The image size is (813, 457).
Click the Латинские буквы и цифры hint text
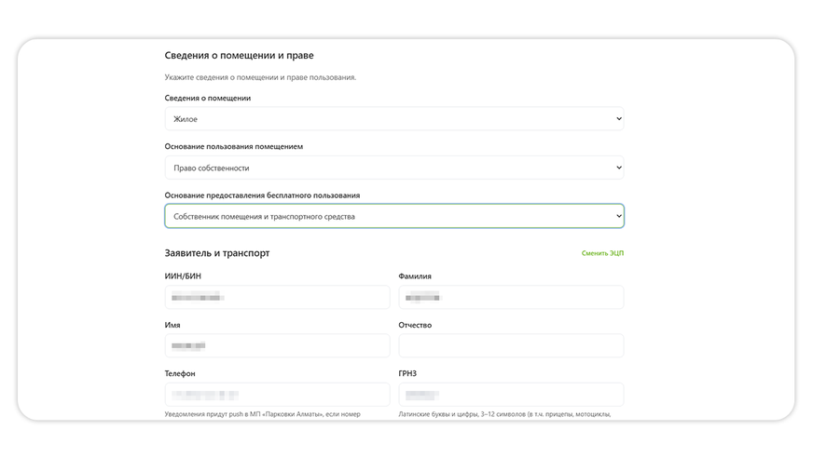(504, 414)
